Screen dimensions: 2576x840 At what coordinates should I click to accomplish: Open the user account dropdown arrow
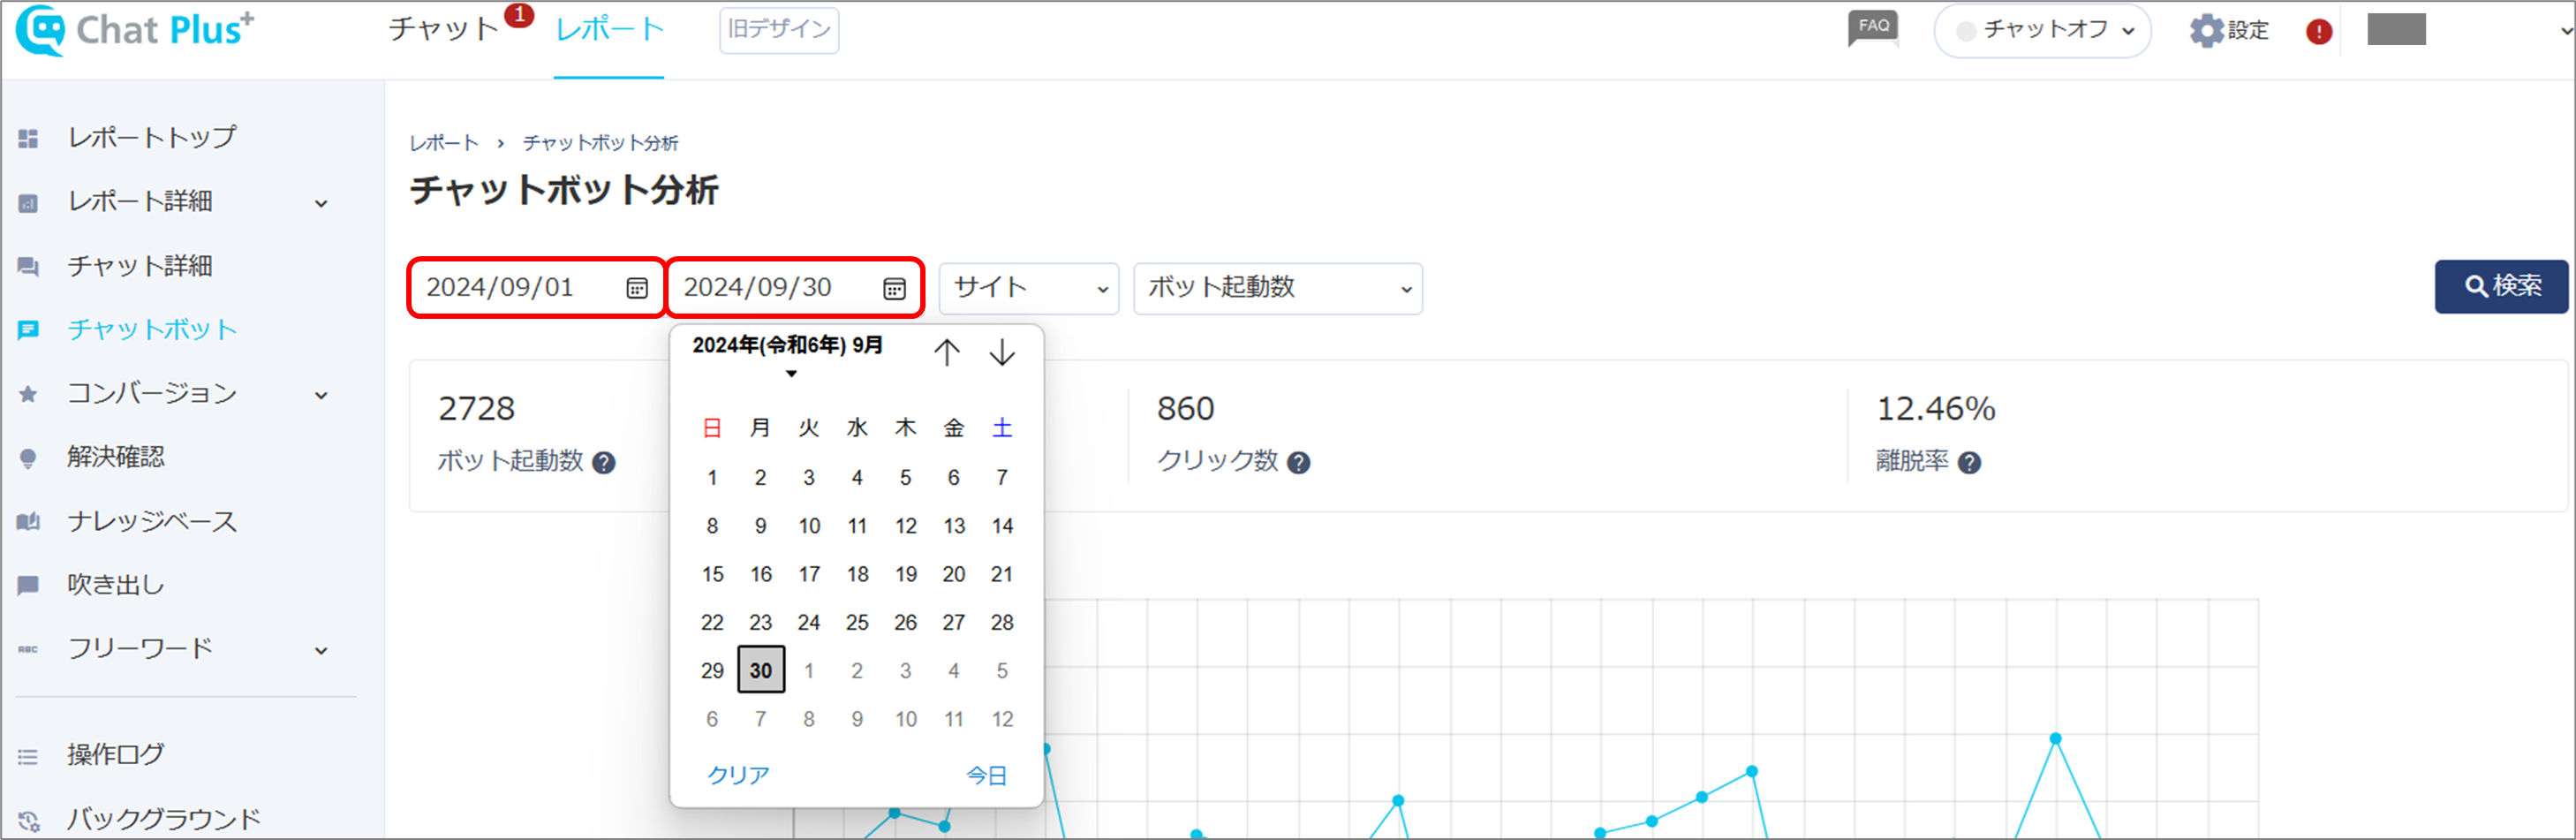coord(2565,31)
